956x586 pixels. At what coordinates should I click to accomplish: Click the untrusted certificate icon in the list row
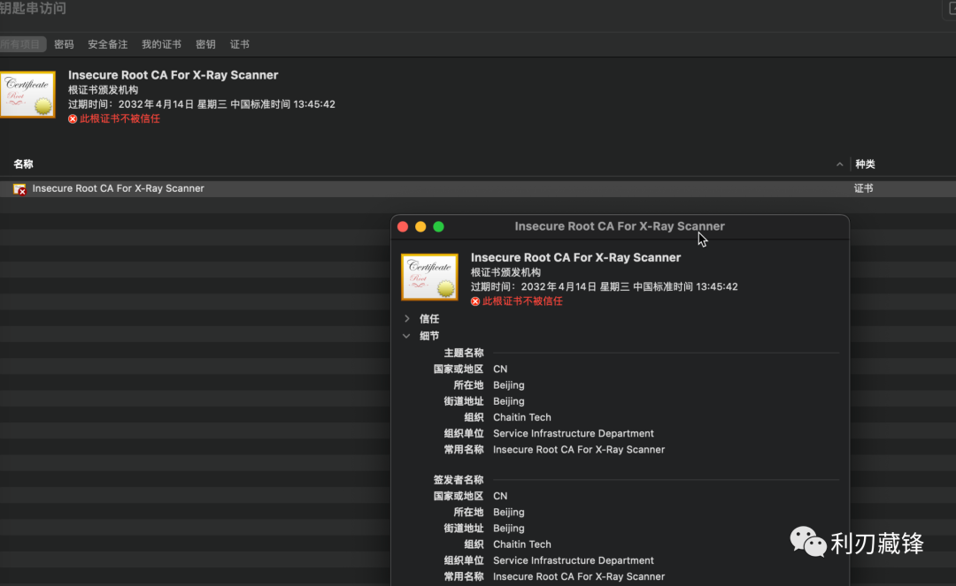19,189
